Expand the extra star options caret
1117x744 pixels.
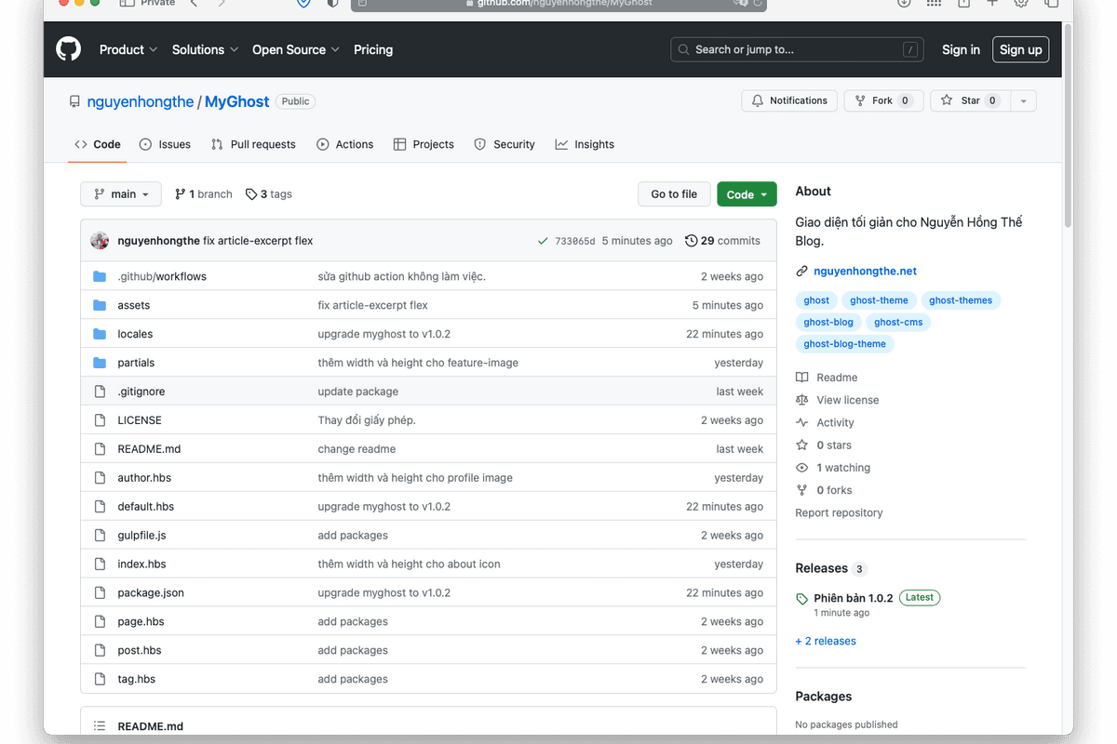pos(1022,100)
